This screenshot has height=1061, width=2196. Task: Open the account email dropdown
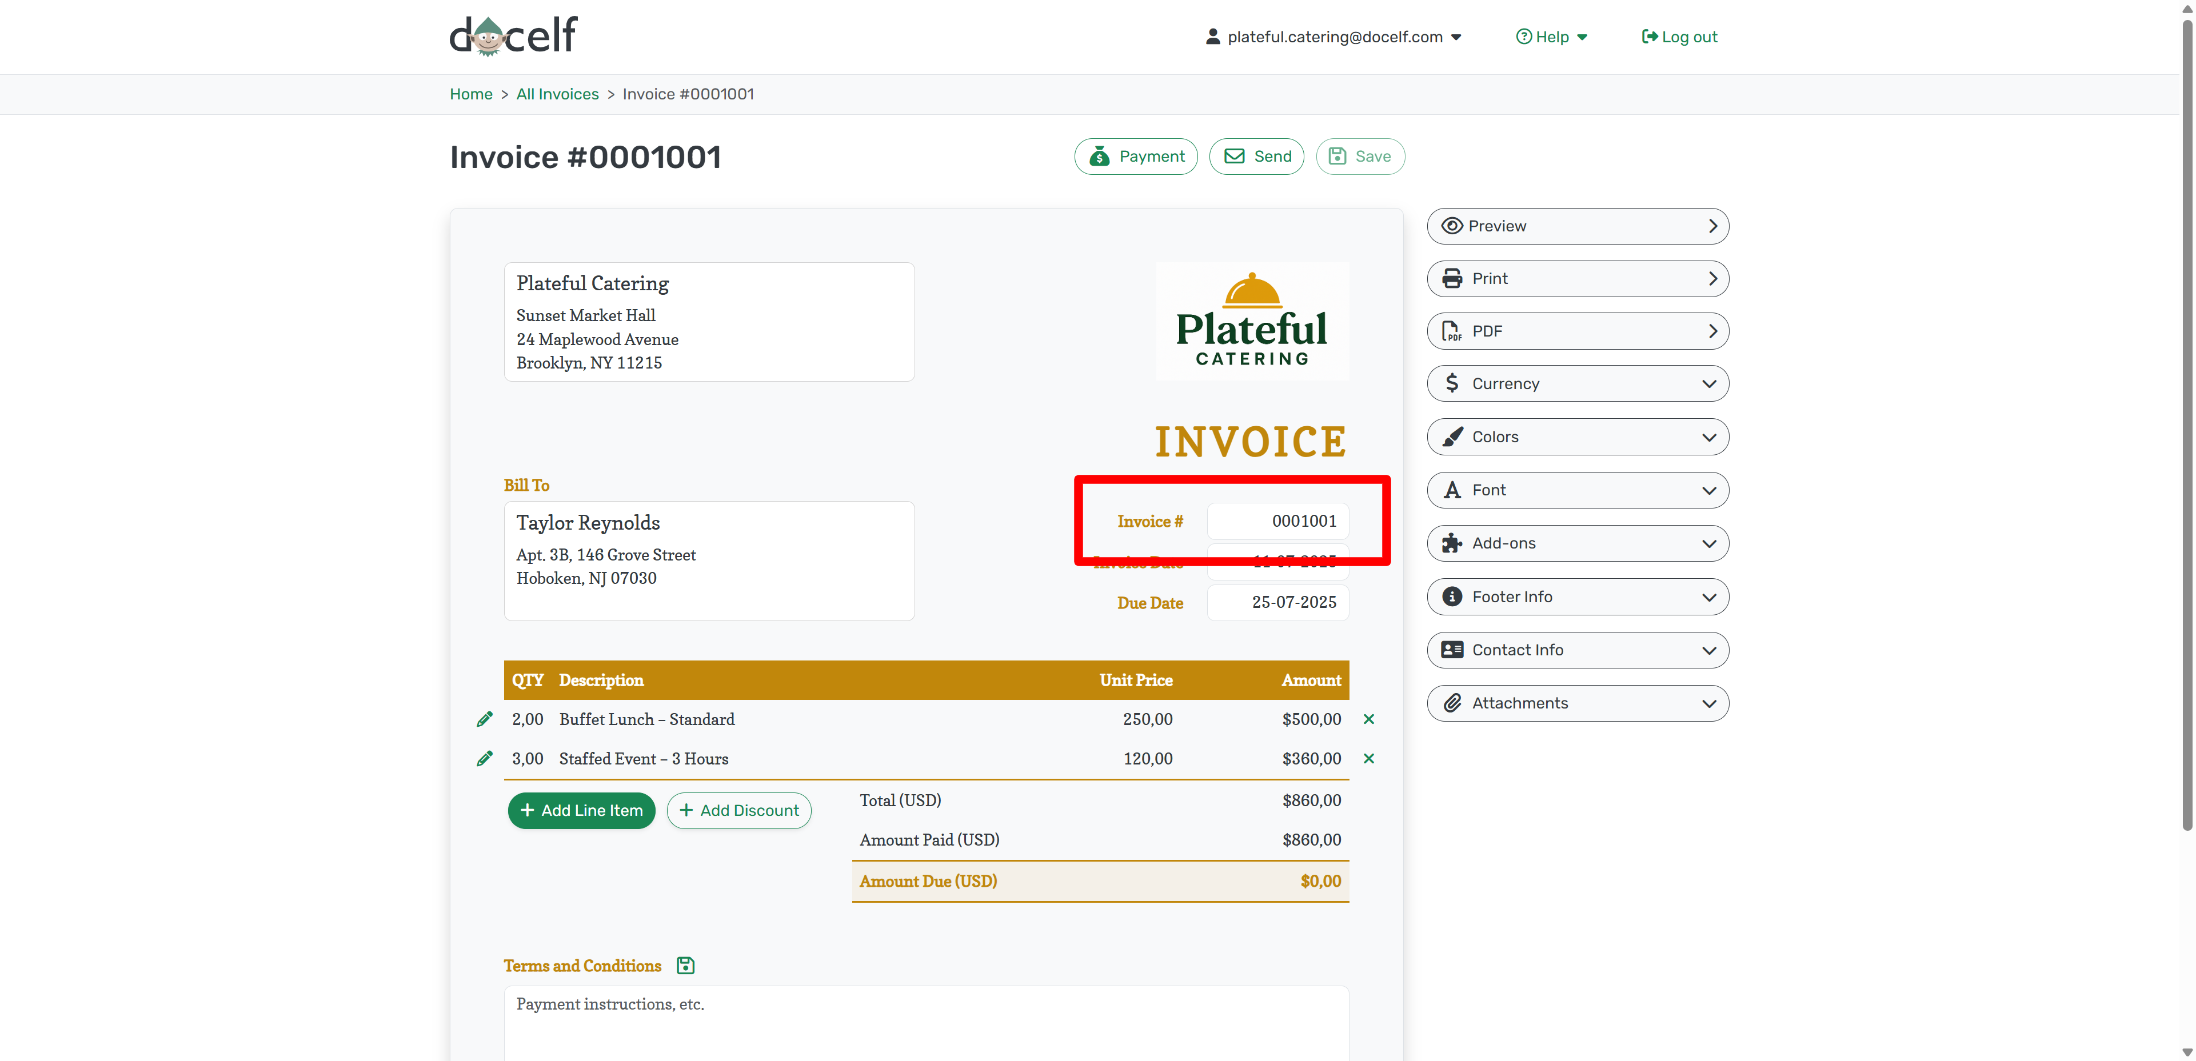pyautogui.click(x=1456, y=37)
